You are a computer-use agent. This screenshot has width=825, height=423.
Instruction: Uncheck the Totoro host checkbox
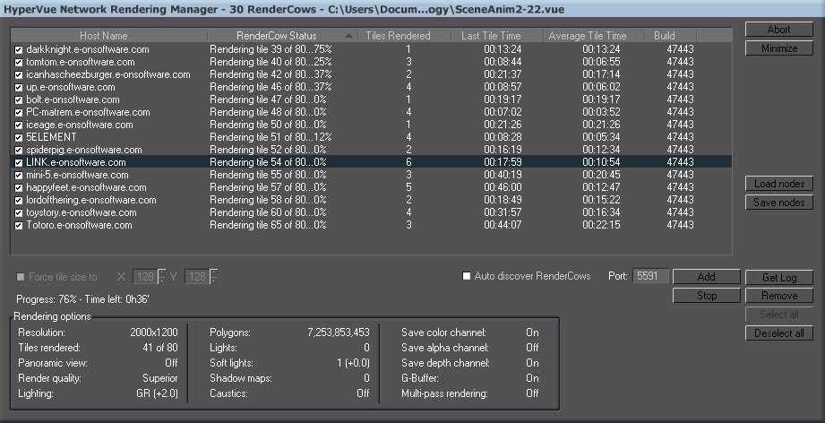(19, 226)
